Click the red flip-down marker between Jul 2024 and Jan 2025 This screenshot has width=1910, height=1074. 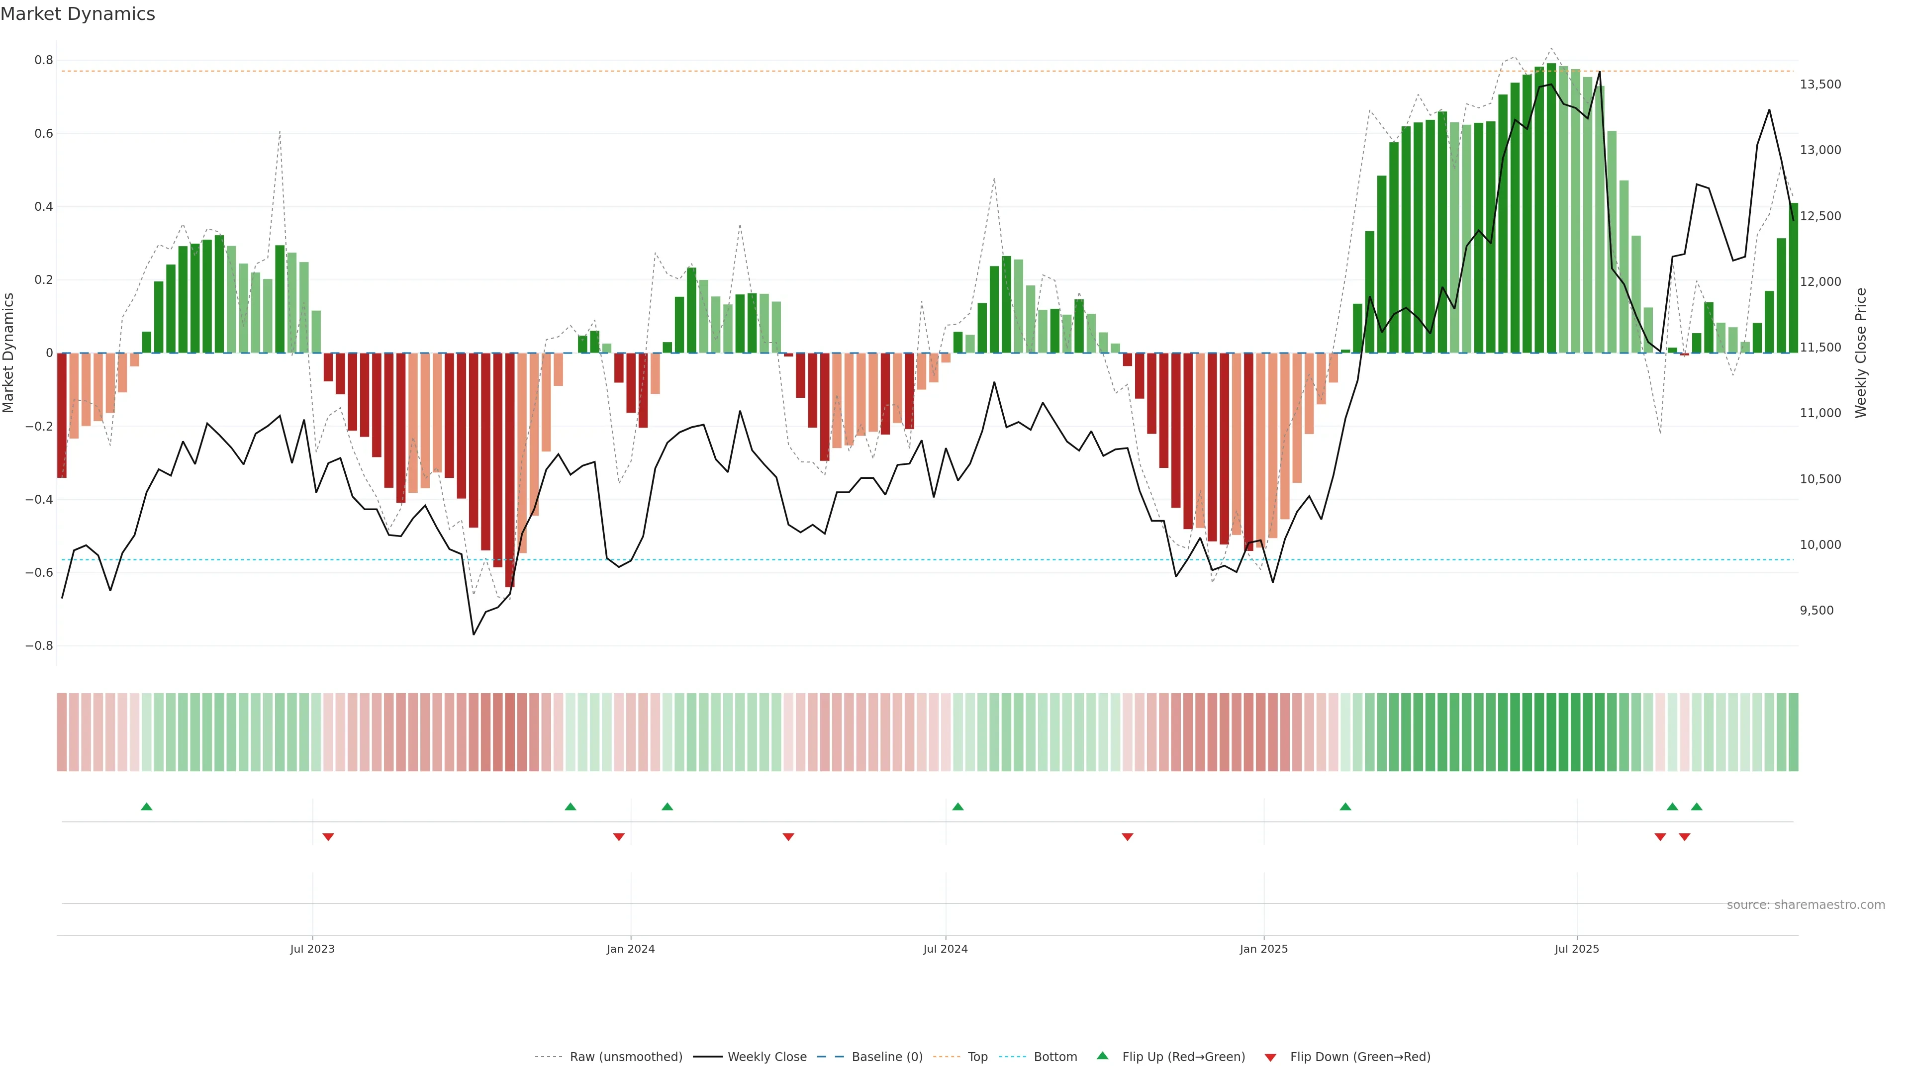coord(1128,837)
